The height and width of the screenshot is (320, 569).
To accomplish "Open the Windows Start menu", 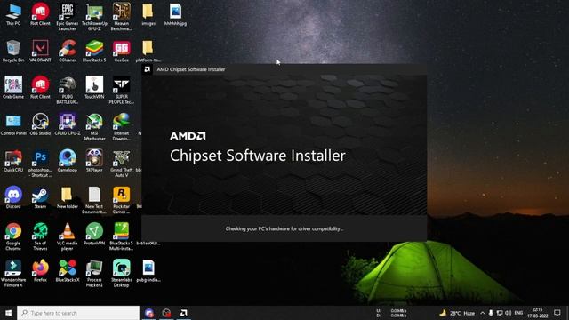I will pos(8,313).
